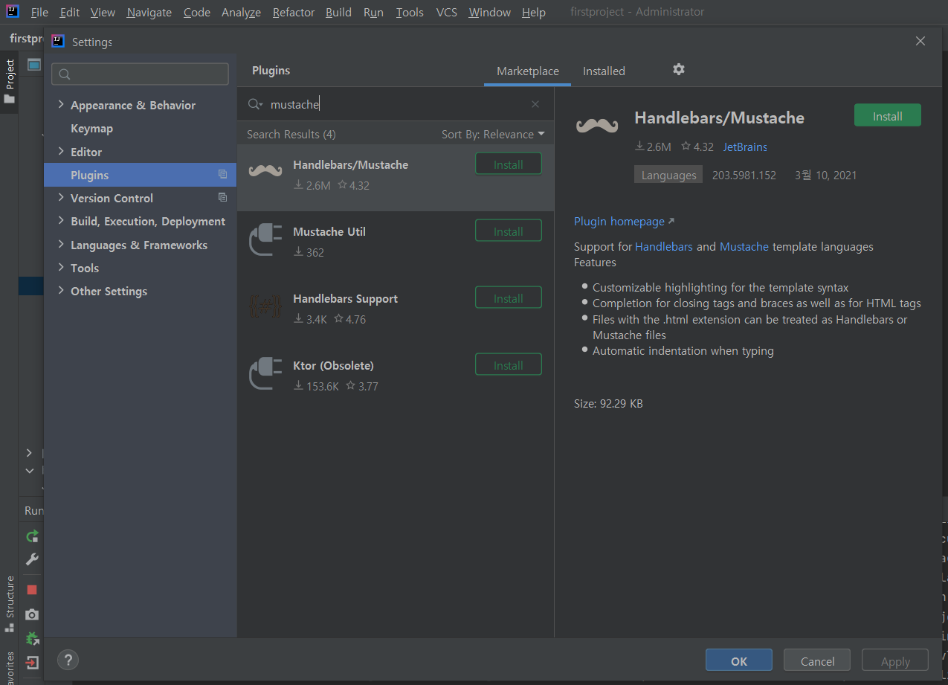948x685 pixels.
Task: Click the camera dump threads icon
Action: [x=32, y=614]
